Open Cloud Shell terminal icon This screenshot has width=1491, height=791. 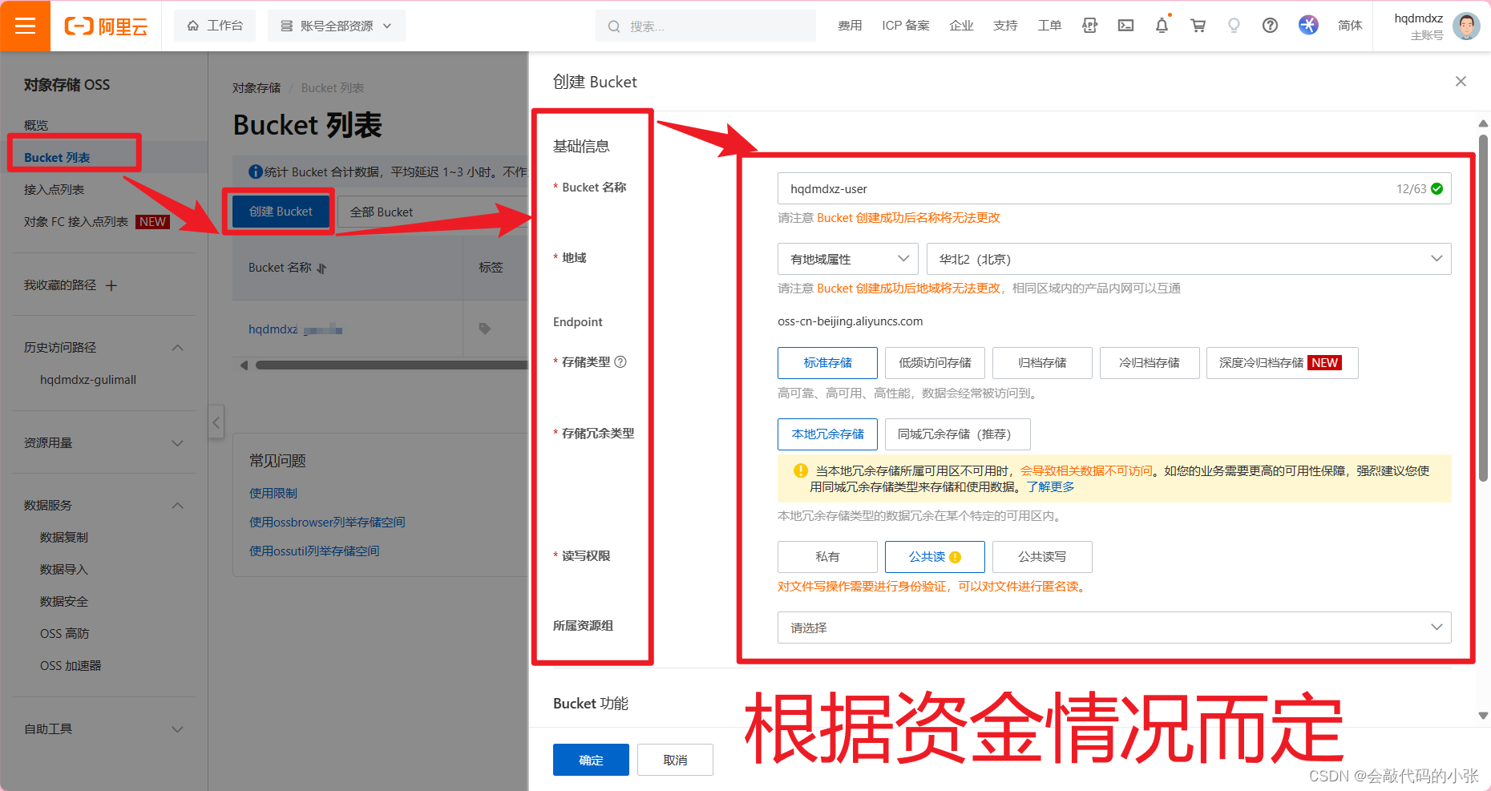tap(1125, 26)
